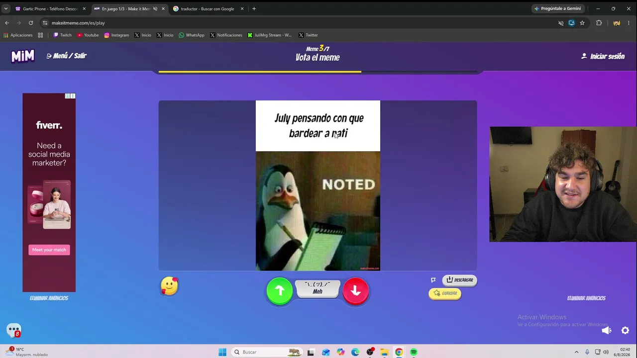Mute the game sound speaker
Viewport: 637px width, 358px height.
606,331
